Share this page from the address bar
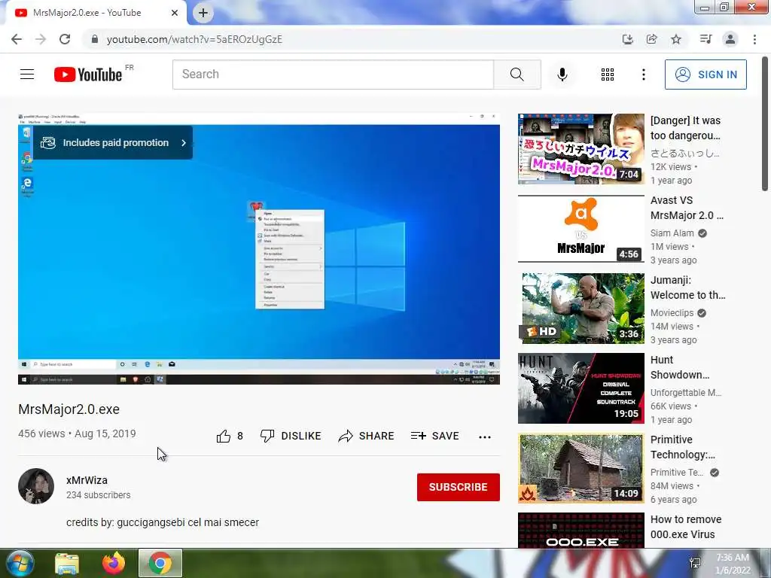 coord(652,39)
